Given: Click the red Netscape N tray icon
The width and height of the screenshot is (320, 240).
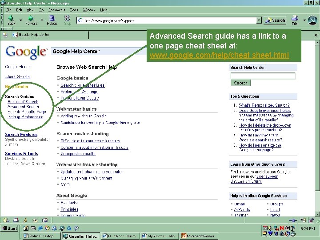Looking at the screenshot, I should (x=282, y=228).
